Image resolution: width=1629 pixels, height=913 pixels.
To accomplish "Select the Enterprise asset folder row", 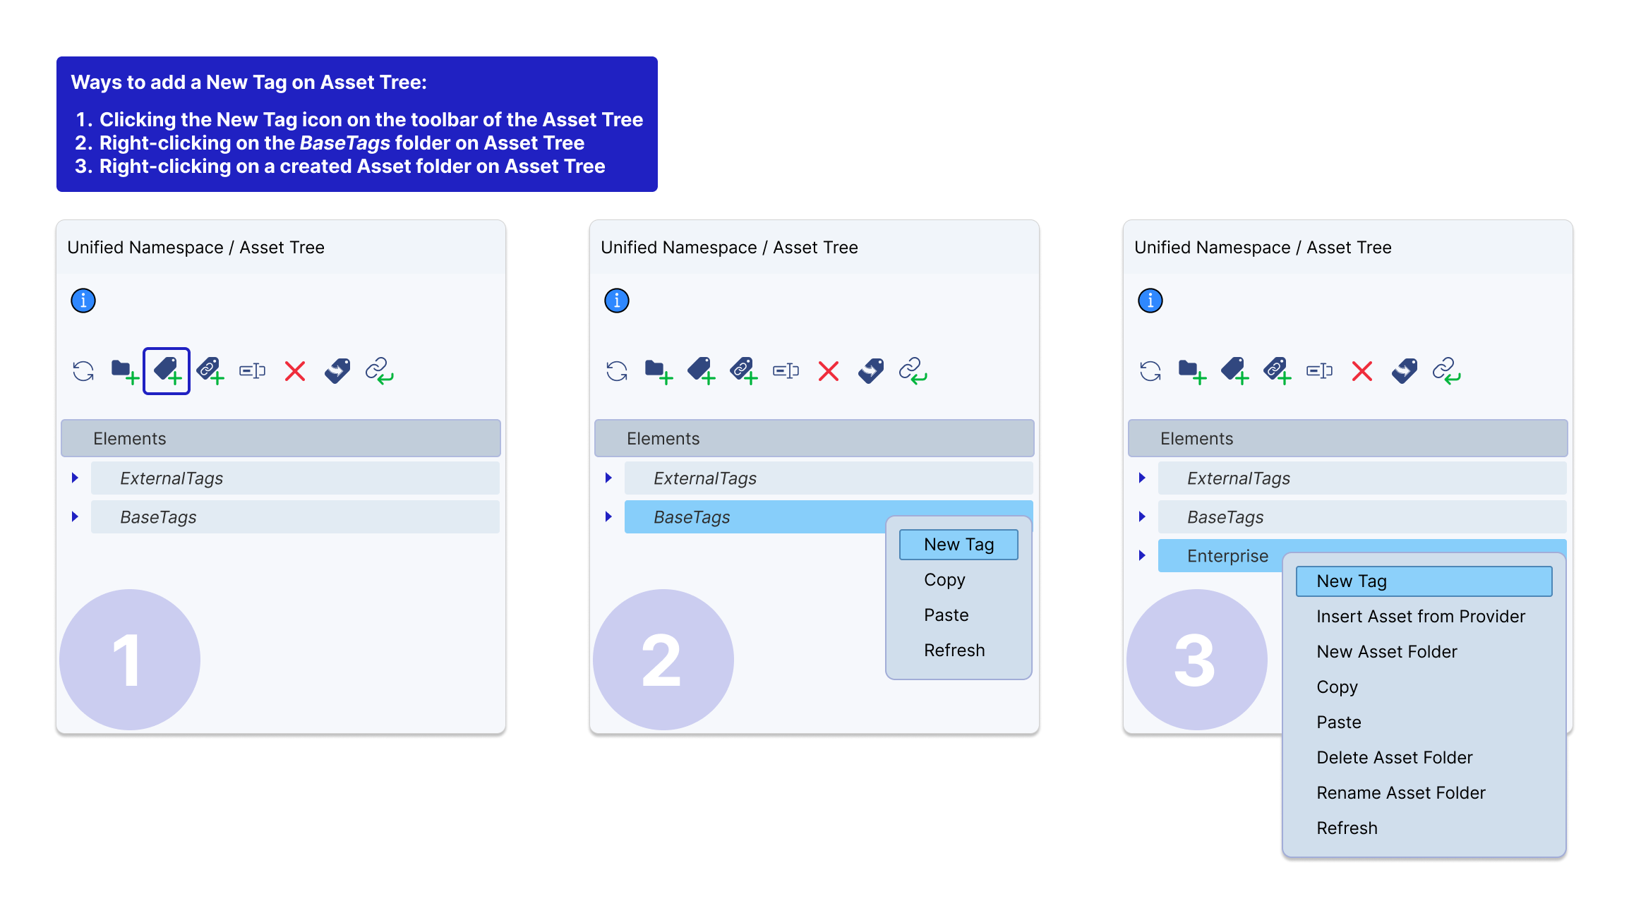I will tap(1227, 556).
